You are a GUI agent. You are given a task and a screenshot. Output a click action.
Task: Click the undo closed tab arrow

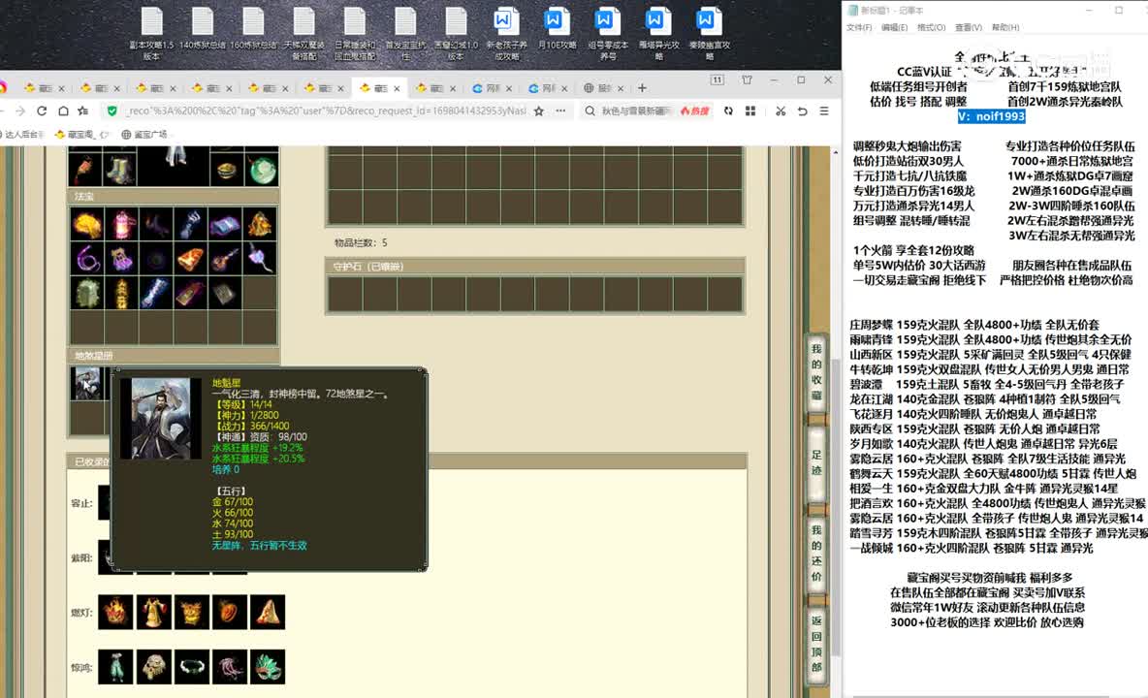(x=803, y=111)
